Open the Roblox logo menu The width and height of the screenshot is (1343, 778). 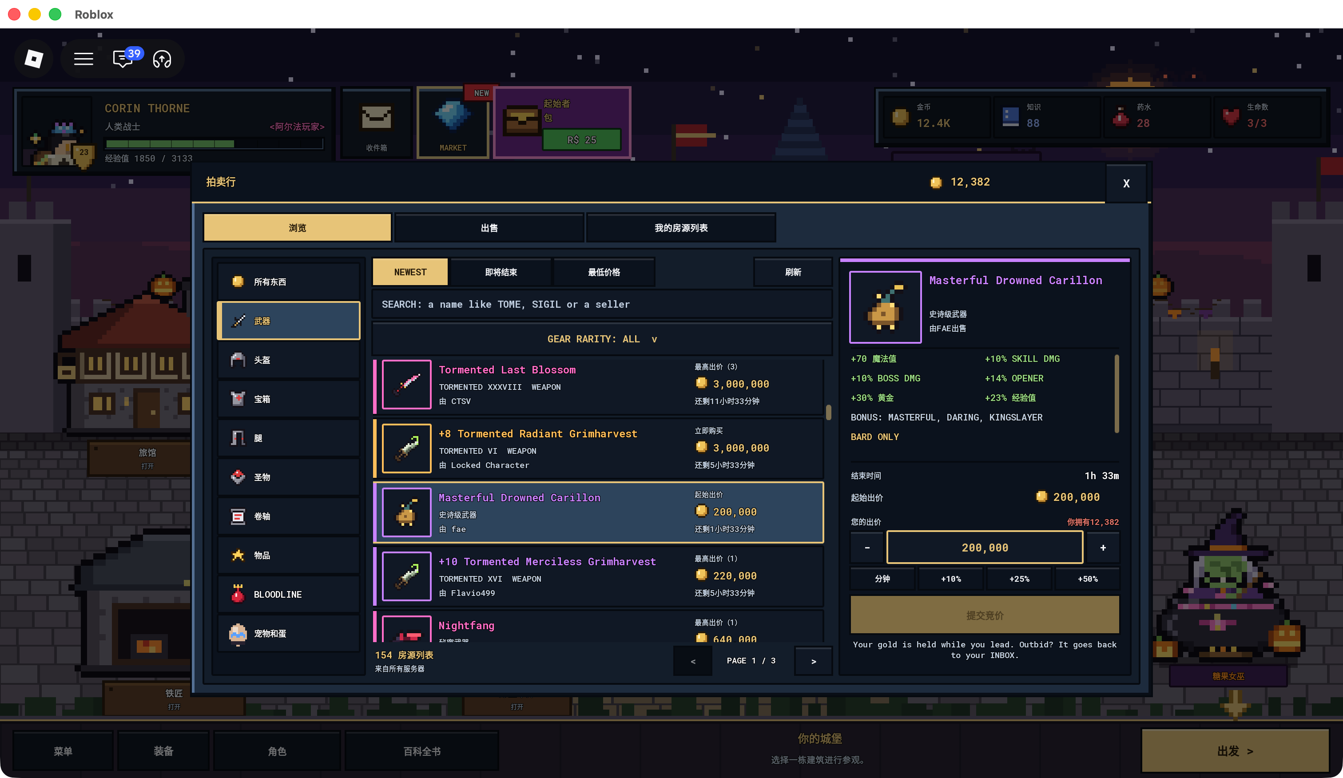[34, 59]
